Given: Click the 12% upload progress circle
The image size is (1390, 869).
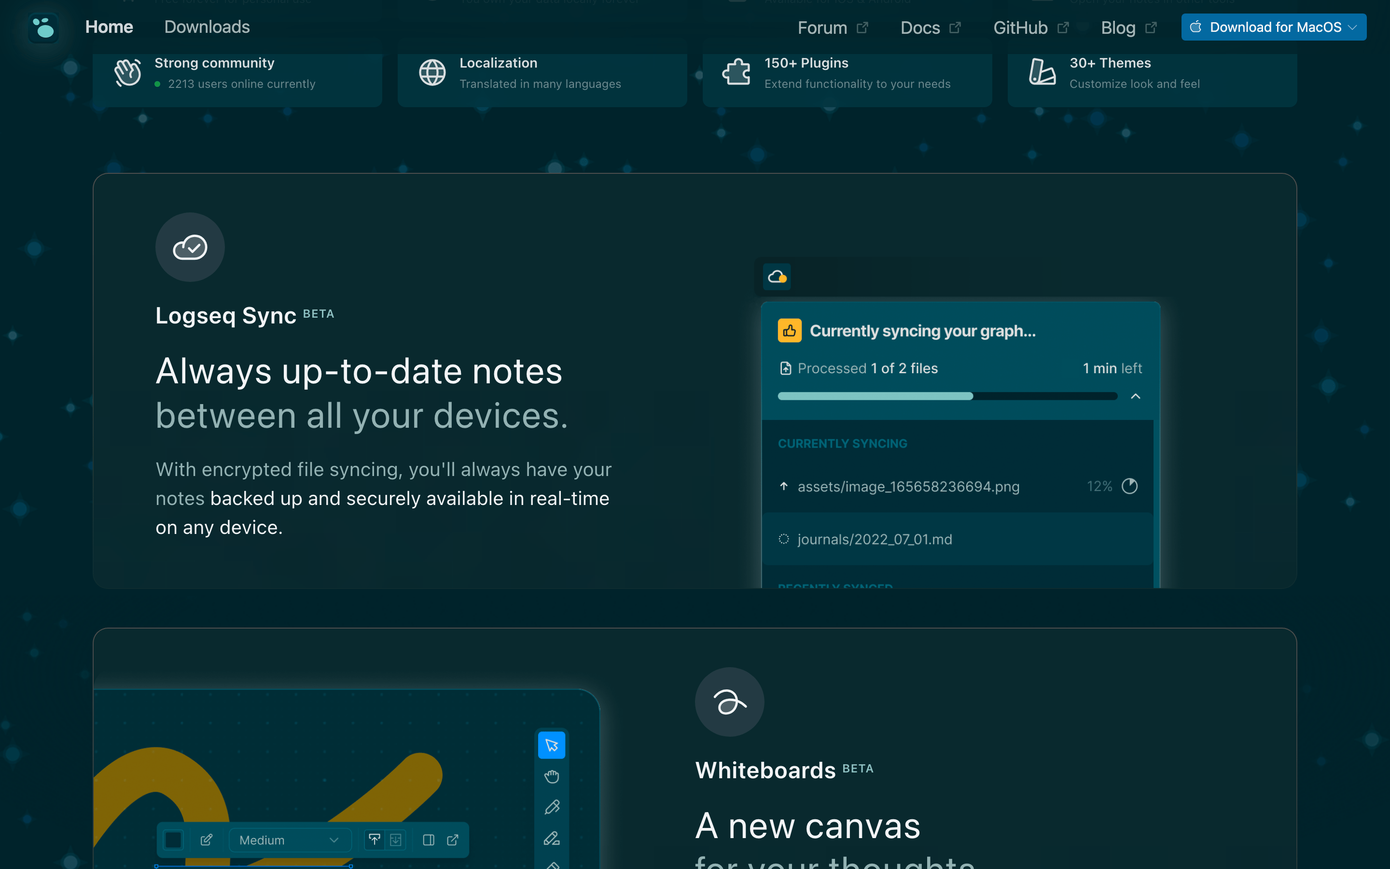Looking at the screenshot, I should pyautogui.click(x=1129, y=486).
